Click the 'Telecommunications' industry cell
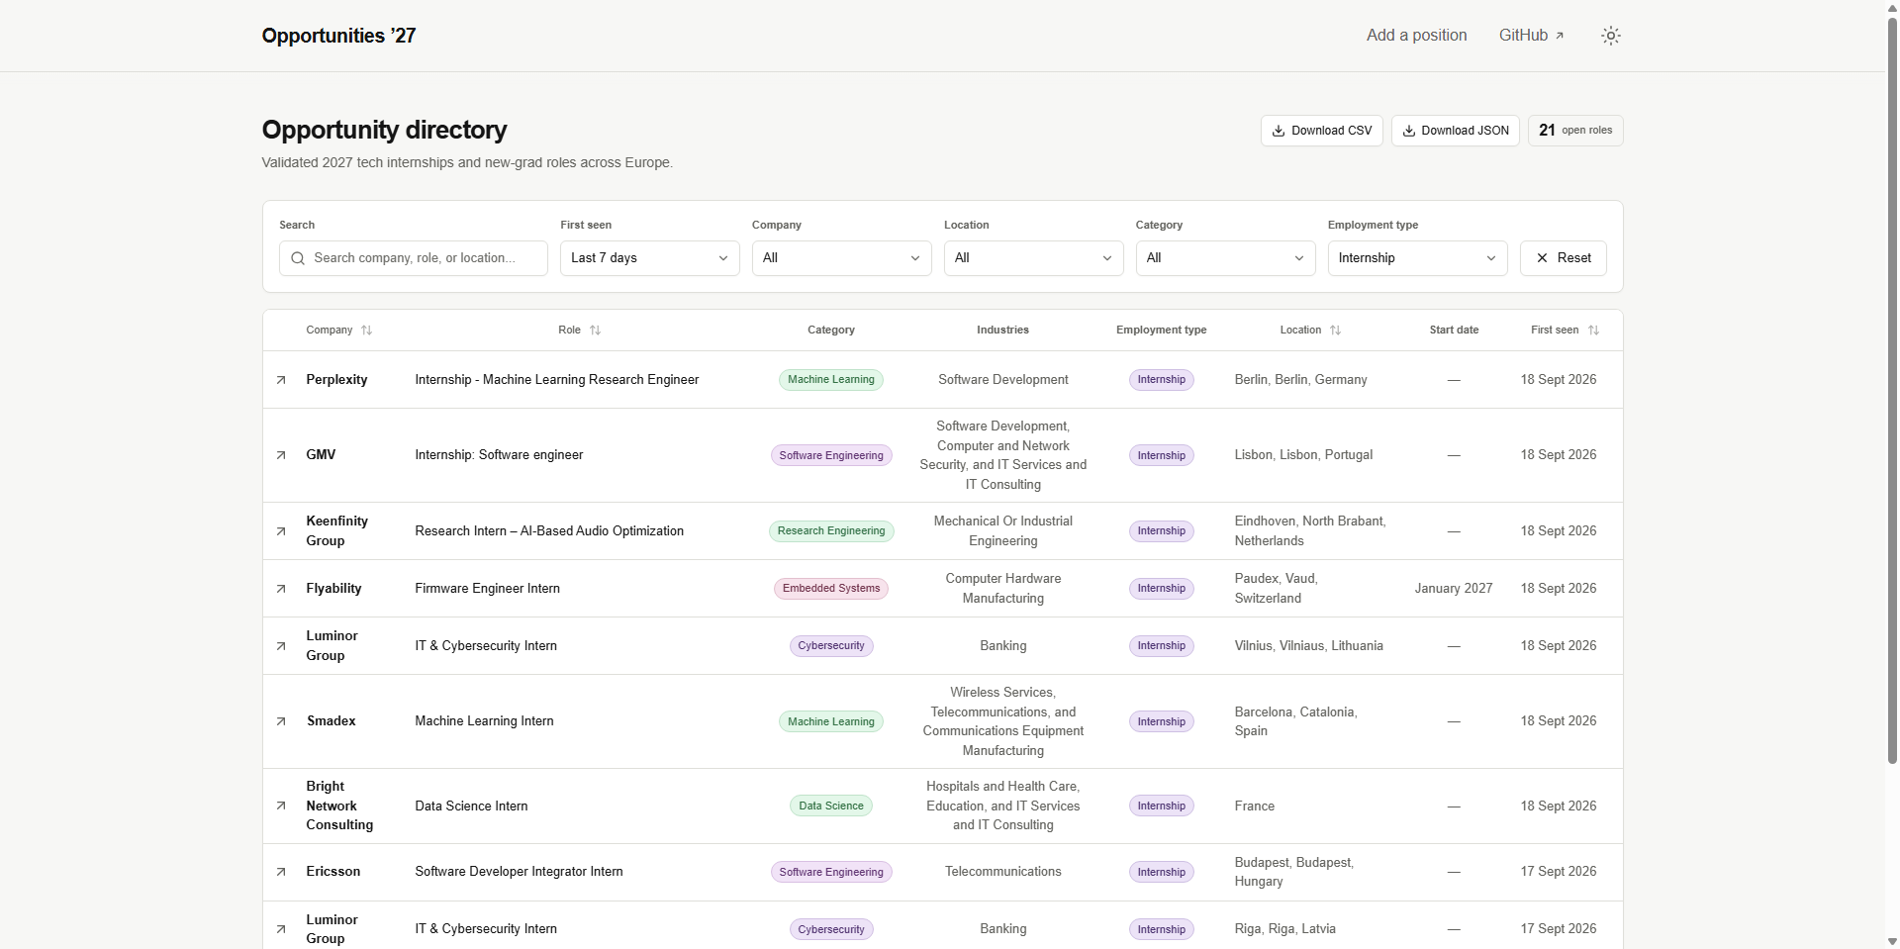 point(1002,872)
